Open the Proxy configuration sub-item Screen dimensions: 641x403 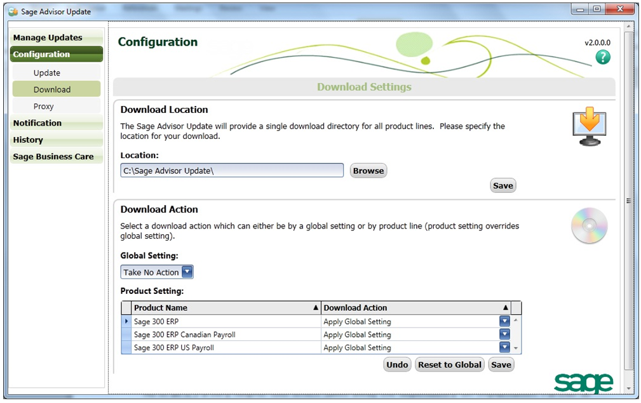[57, 106]
